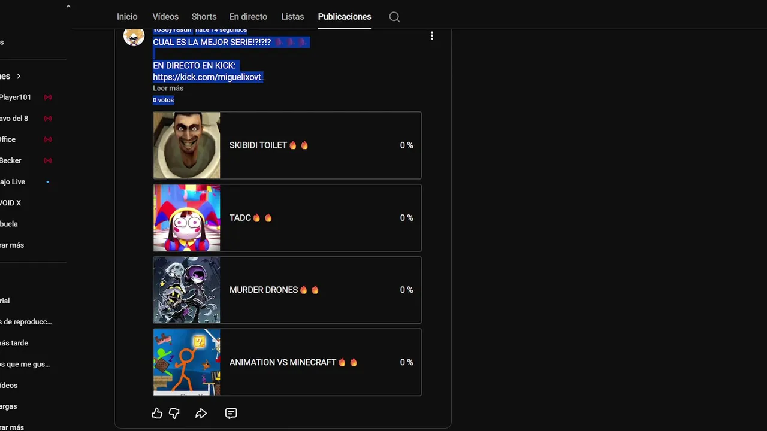Open the 'argas' downloads sidebar entry
The width and height of the screenshot is (767, 431).
(x=8, y=406)
